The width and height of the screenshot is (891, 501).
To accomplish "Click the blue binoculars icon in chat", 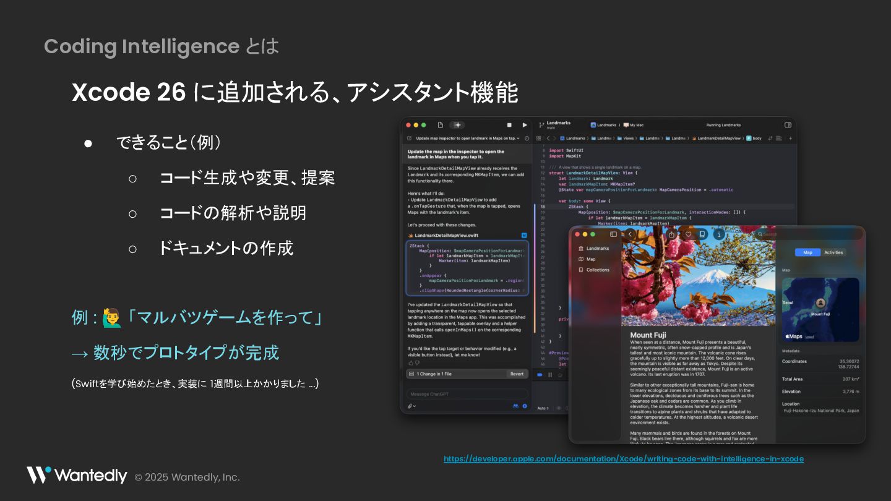I will (x=515, y=406).
